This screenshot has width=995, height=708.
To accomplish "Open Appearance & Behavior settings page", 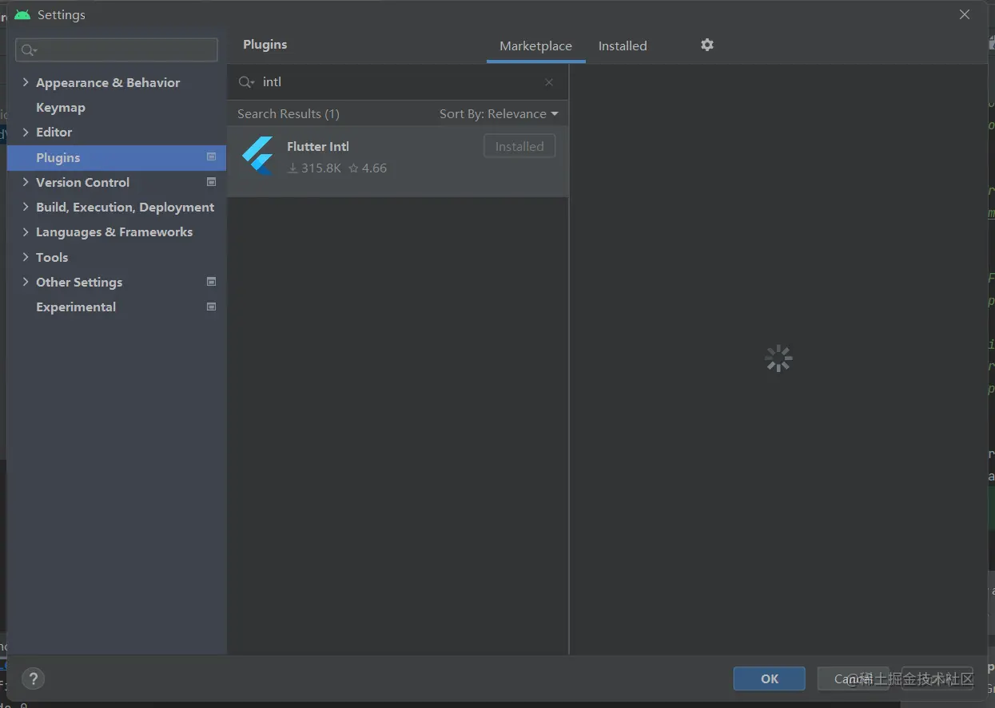I will click(x=108, y=82).
